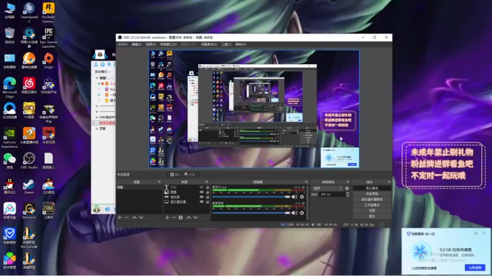Open 设置 in OBS controls
492x276 pixels.
372,210
